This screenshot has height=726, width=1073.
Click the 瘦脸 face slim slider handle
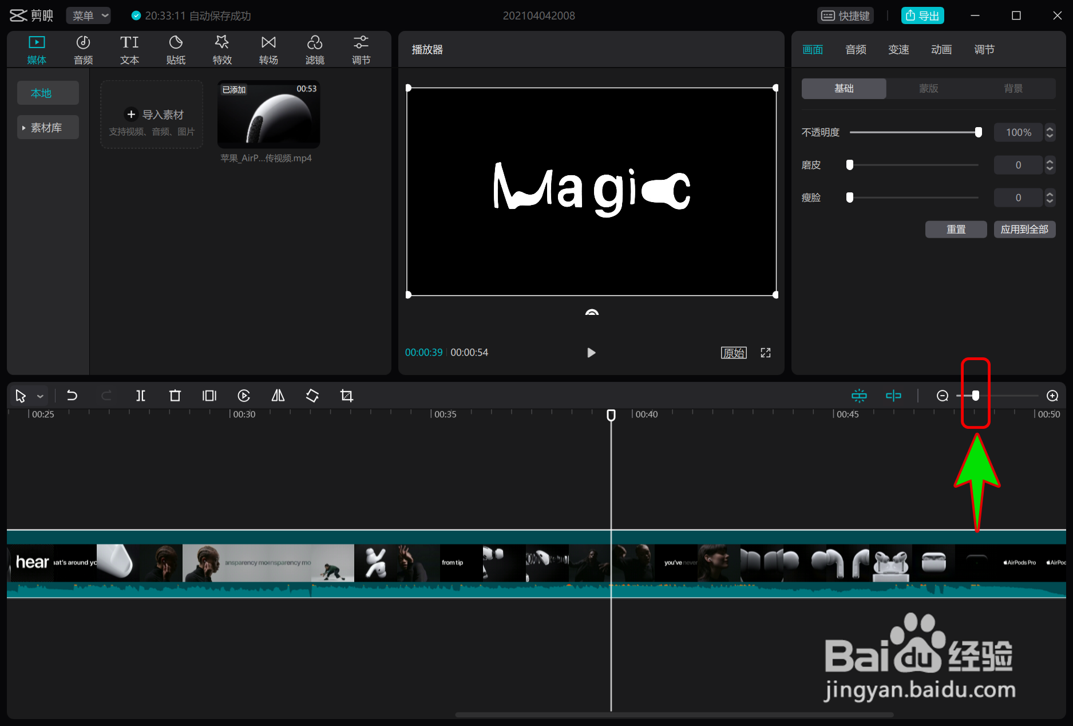click(850, 198)
